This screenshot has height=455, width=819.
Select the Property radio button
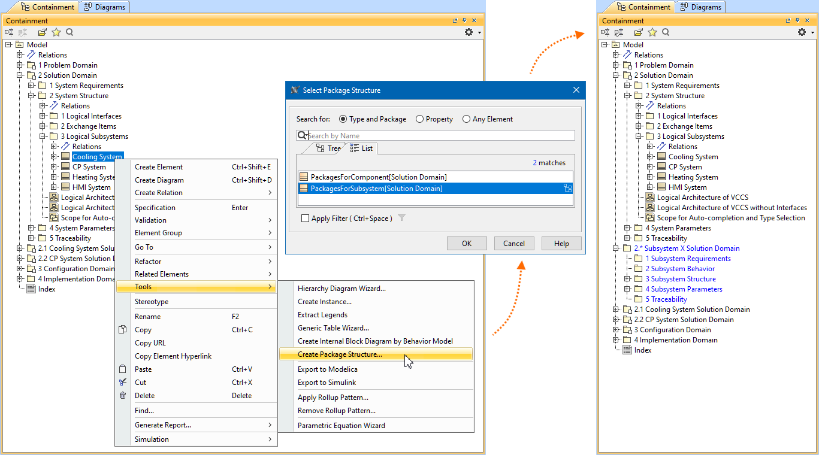coord(420,119)
